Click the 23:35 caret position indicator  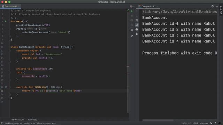184,123
